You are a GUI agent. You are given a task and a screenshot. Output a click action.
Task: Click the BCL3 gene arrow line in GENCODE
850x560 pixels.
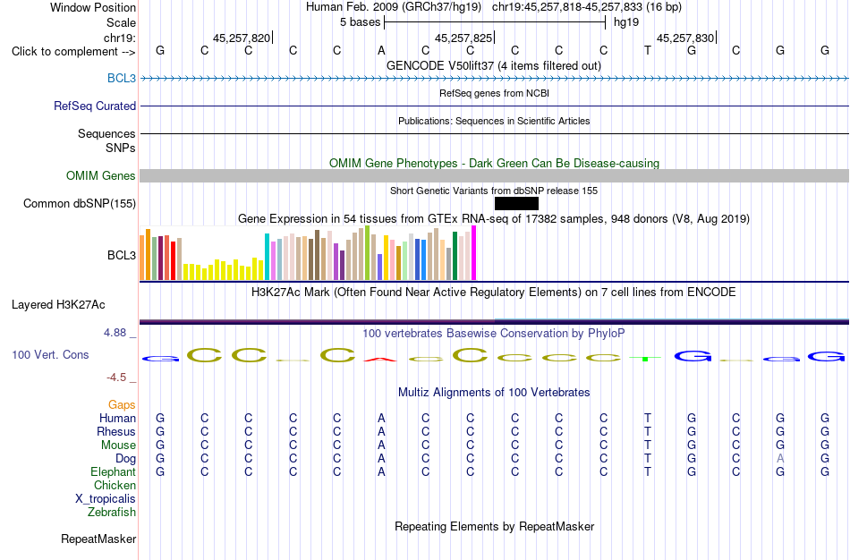[x=494, y=79]
